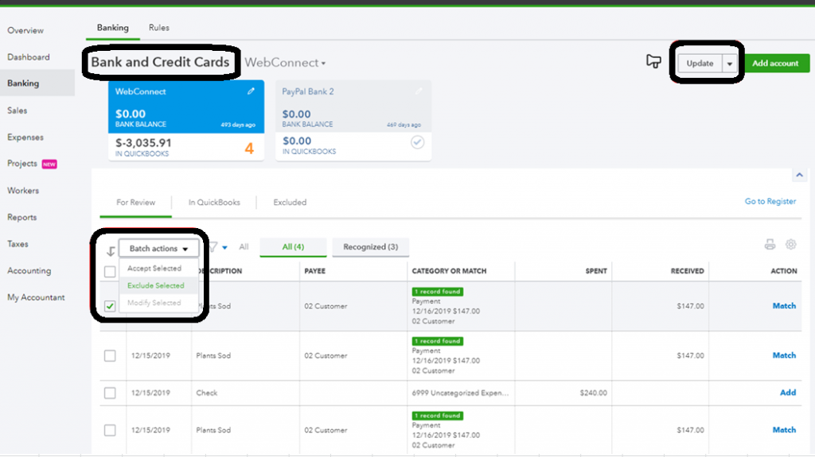Open Overview in the left sidebar

[x=25, y=31]
